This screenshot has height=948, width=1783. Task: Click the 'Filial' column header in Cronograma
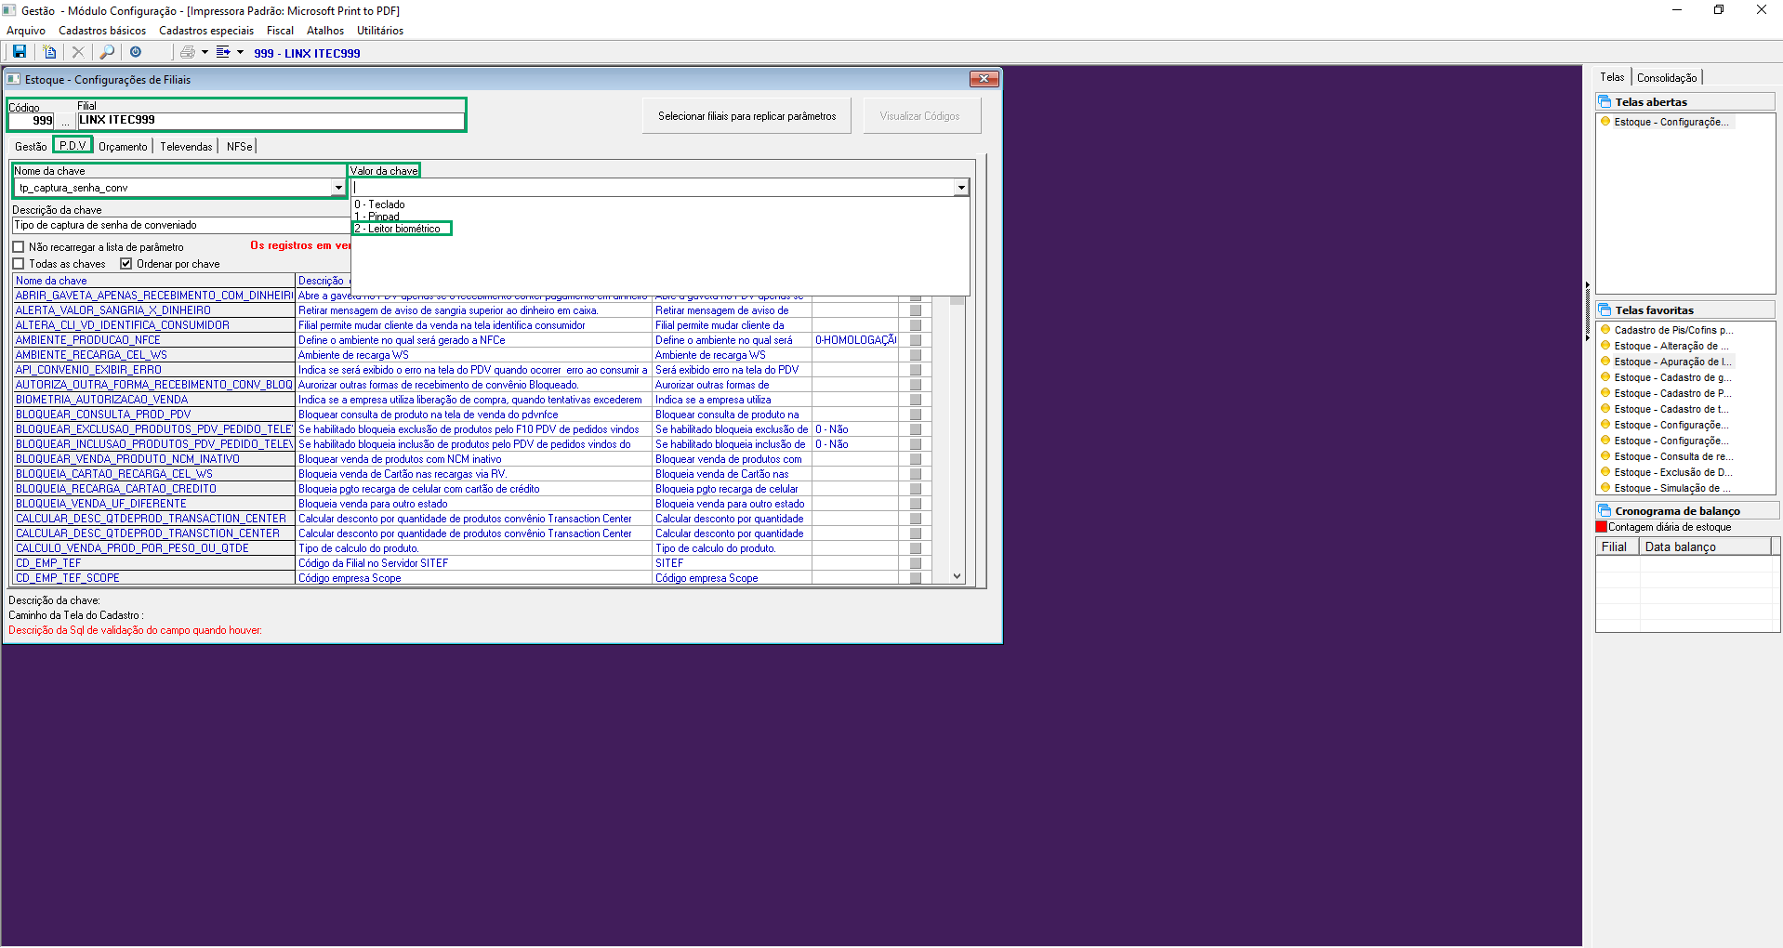[1617, 546]
